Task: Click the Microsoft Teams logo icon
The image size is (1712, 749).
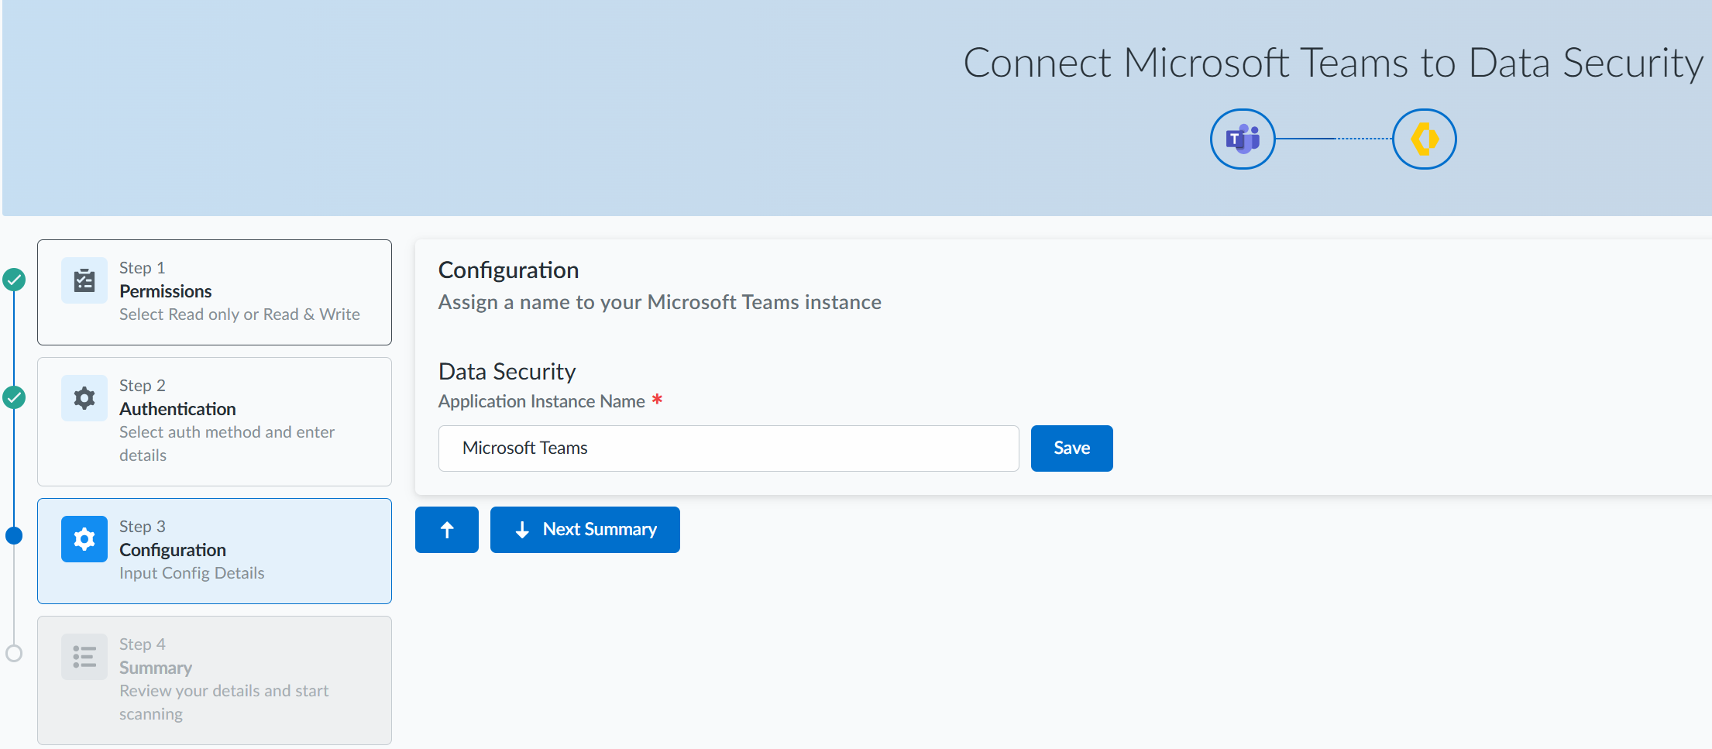Action: [x=1242, y=139]
